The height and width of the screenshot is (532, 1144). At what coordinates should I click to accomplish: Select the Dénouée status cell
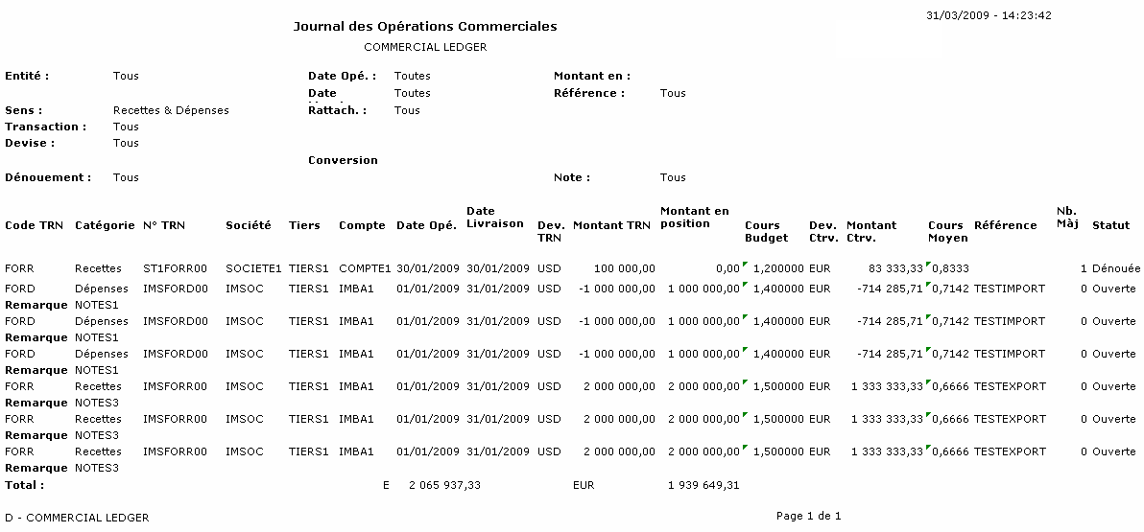click(x=1116, y=269)
